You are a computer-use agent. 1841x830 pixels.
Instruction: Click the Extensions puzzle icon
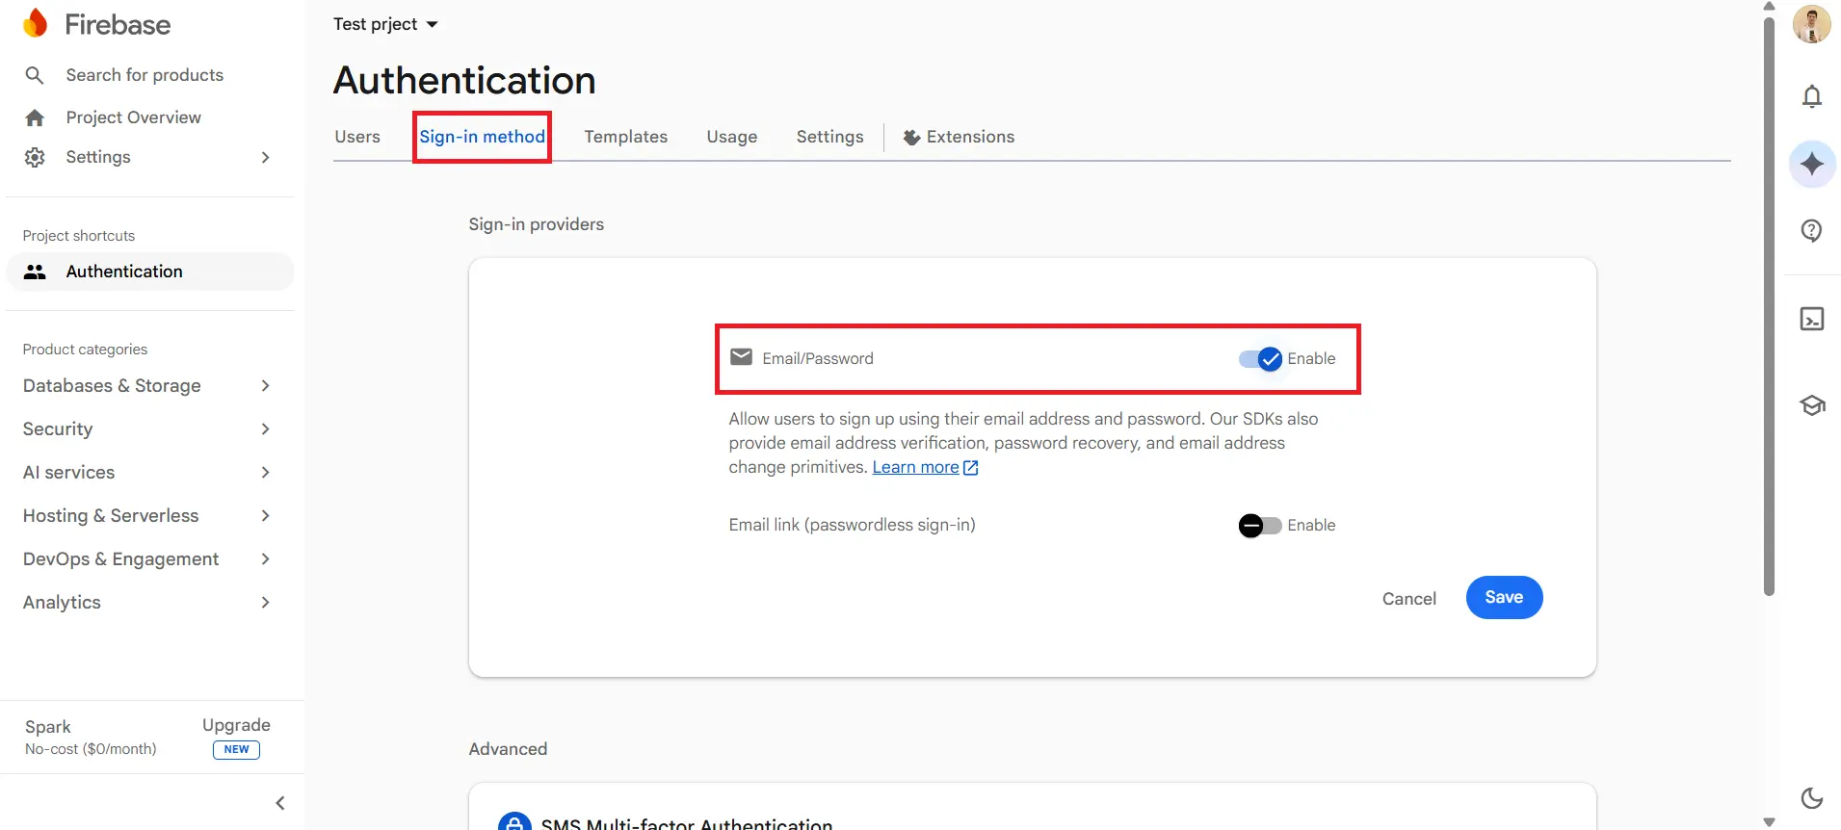(x=911, y=138)
